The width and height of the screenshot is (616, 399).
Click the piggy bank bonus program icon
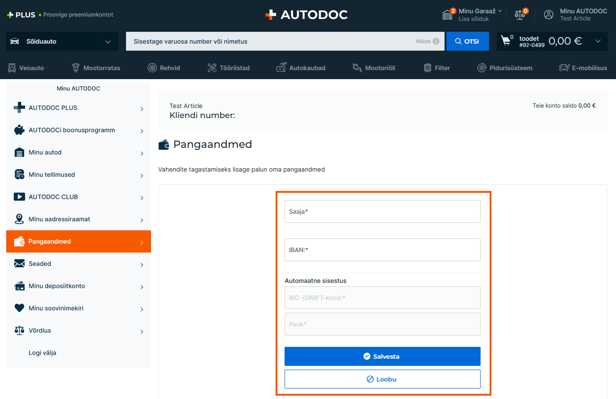point(19,130)
